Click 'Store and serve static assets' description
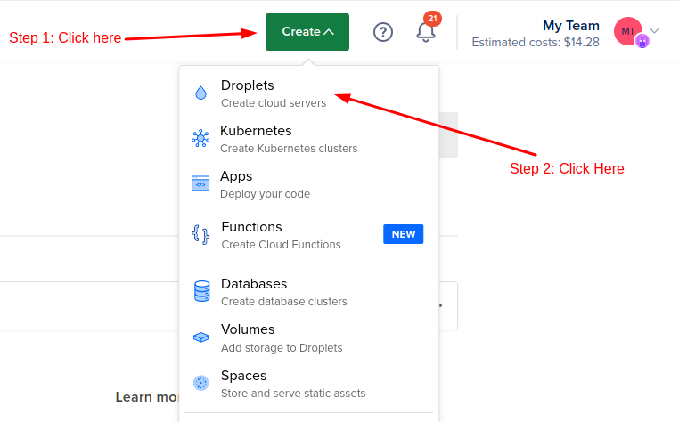This screenshot has height=422, width=679. pos(293,394)
